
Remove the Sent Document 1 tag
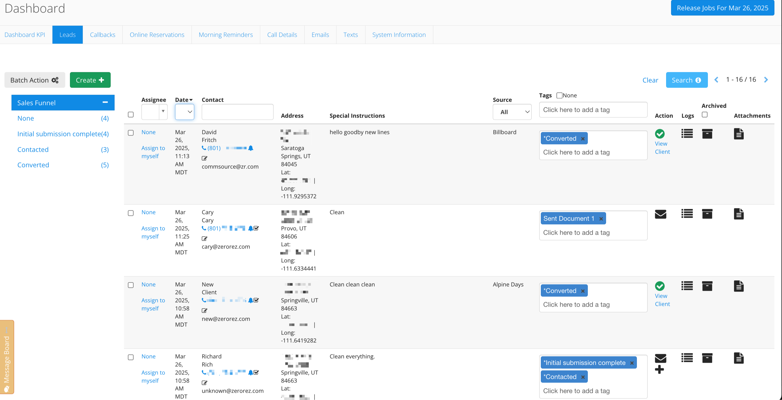pyautogui.click(x=601, y=219)
